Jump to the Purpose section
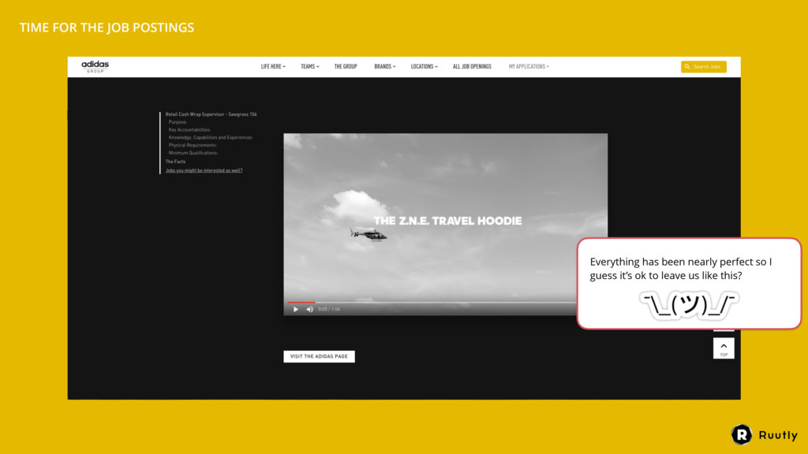808x454 pixels. coord(178,122)
